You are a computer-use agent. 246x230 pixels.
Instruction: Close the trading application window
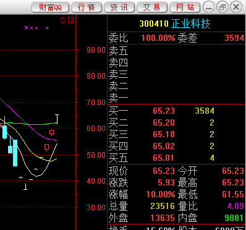coord(236,7)
